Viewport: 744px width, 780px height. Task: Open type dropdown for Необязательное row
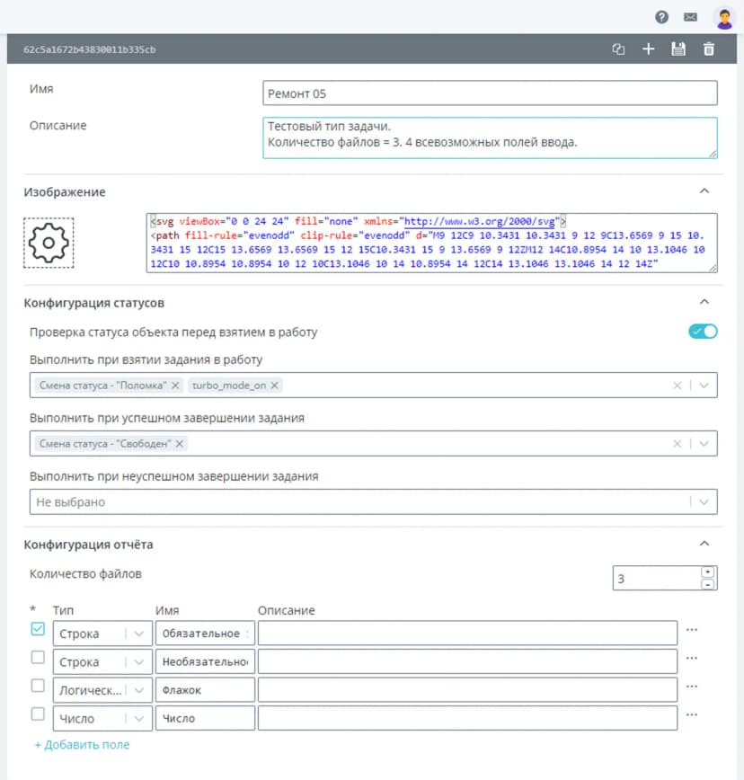click(x=102, y=662)
